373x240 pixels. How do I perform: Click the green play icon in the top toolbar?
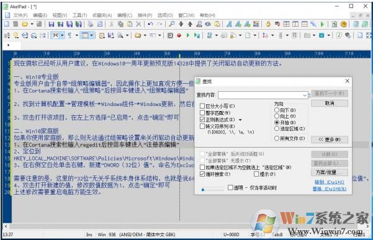pos(322,24)
